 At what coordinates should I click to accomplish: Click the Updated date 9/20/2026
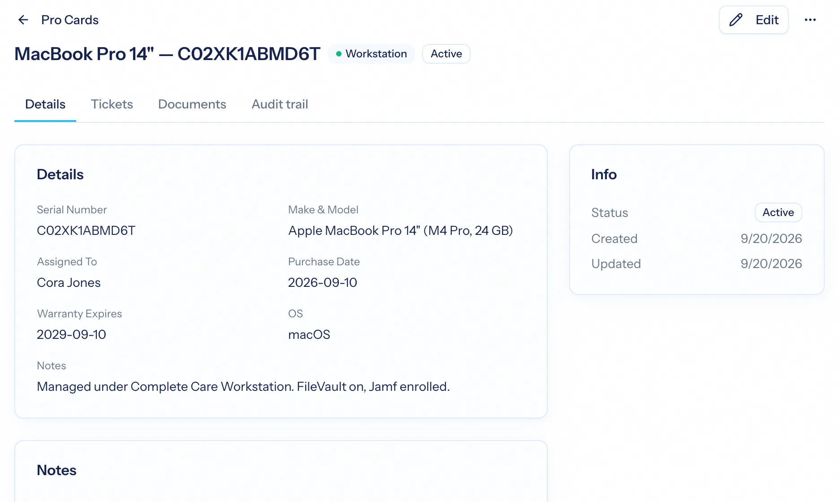coord(771,264)
